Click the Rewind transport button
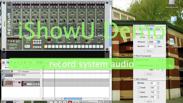 [51, 102]
